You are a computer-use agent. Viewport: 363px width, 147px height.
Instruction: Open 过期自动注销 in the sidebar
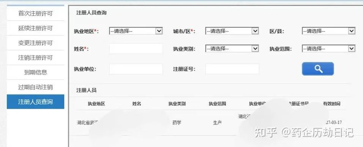[x=35, y=87]
